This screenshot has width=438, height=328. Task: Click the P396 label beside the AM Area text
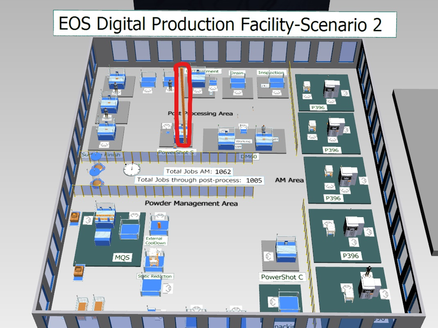coord(333,198)
